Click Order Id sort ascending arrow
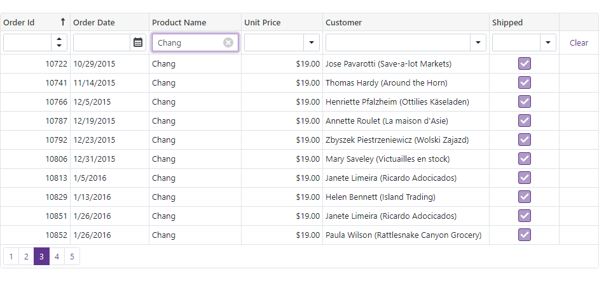Screen dimensions: 599x281 click(62, 22)
